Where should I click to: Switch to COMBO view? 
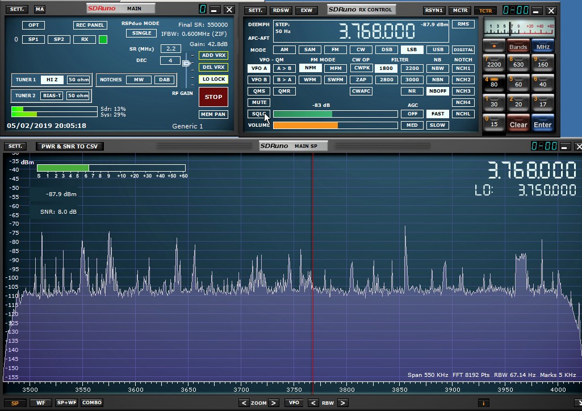pos(92,403)
